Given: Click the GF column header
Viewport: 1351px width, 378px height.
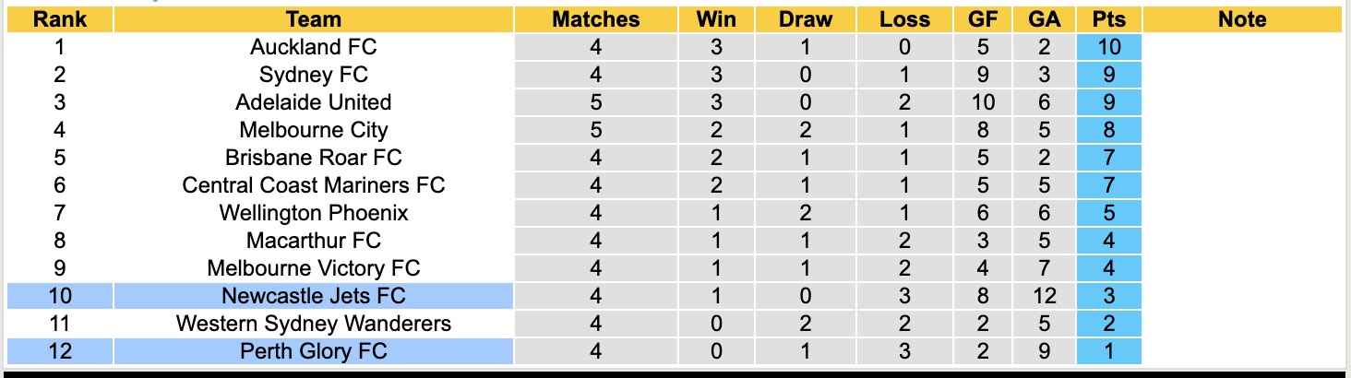Looking at the screenshot, I should (983, 19).
